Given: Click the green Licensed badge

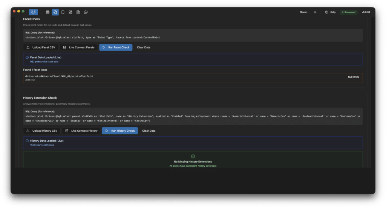Looking at the screenshot, I should (349, 12).
